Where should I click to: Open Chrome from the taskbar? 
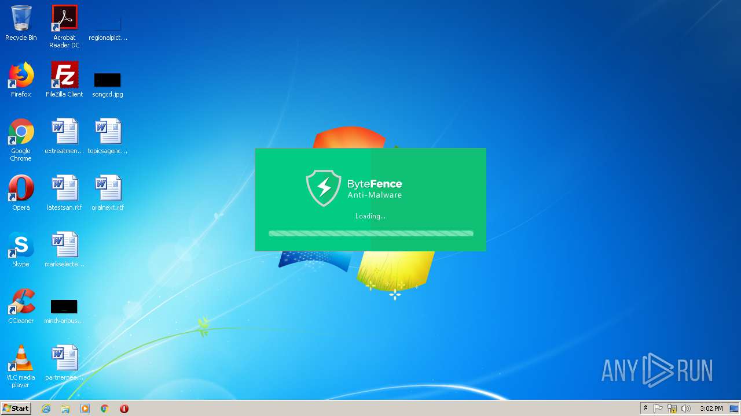click(x=105, y=408)
